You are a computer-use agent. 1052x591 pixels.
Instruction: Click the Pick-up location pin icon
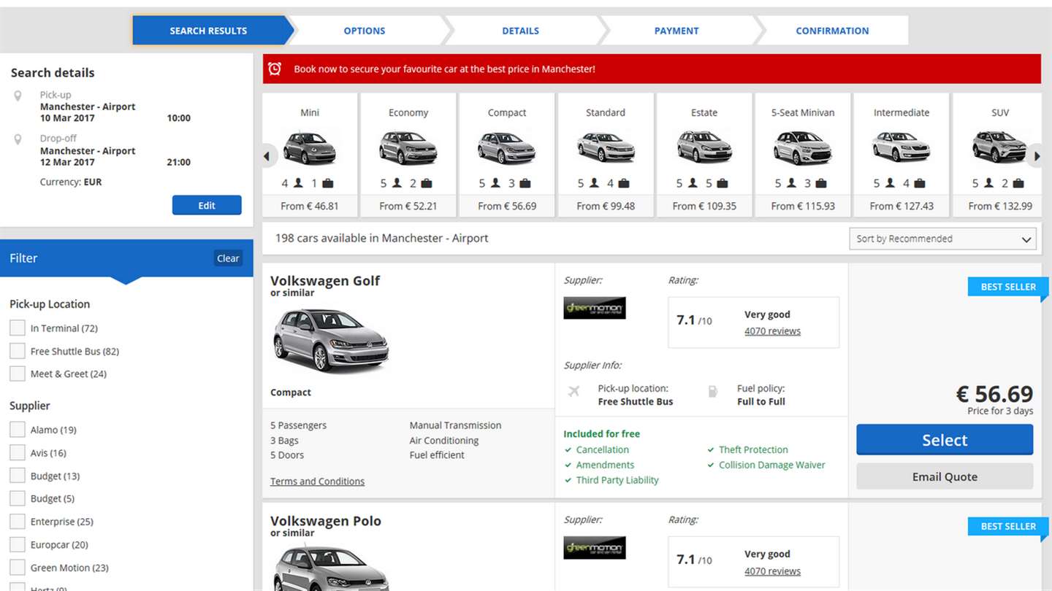(x=18, y=96)
